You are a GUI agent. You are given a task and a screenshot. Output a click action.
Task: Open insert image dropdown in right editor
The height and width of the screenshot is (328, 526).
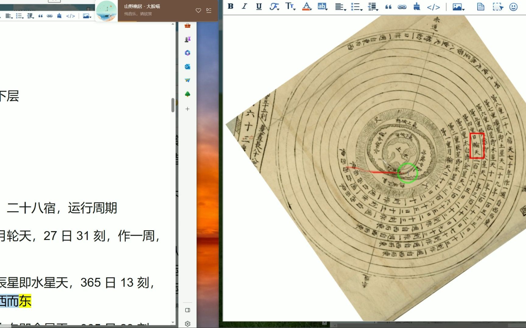point(458,7)
